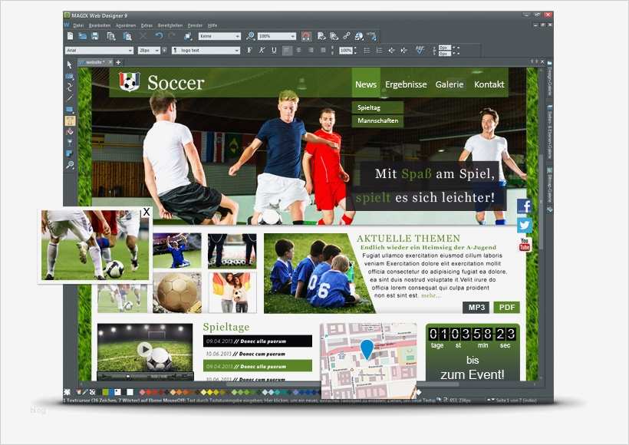
Task: Open the Fenster menu
Action: coord(196,25)
